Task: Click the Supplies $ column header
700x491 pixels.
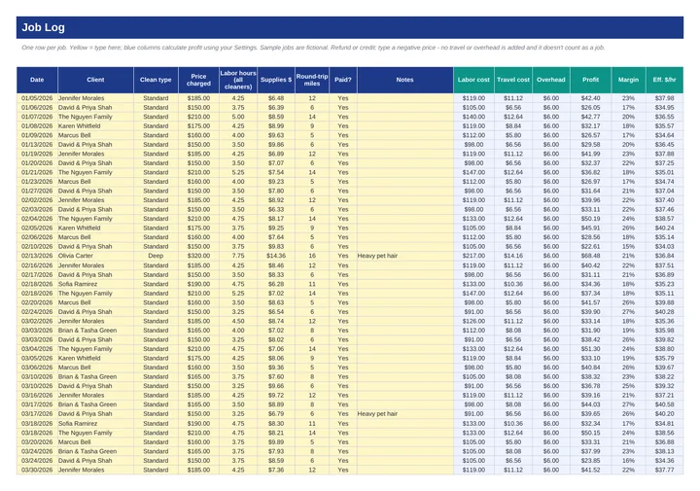Action: pos(276,80)
